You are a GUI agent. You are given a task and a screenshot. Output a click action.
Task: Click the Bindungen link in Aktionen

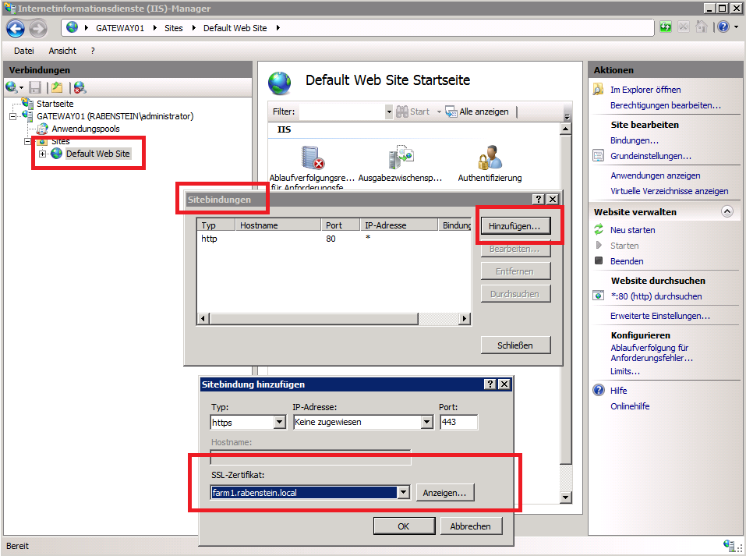tap(634, 140)
